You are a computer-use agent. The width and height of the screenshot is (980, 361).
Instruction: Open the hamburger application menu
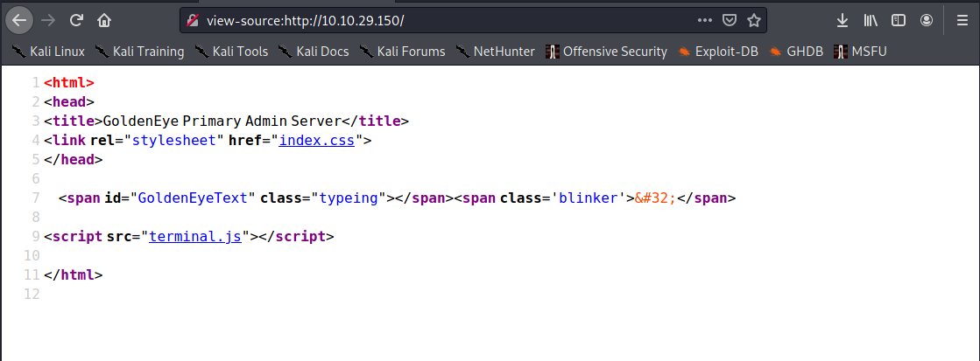tap(962, 21)
